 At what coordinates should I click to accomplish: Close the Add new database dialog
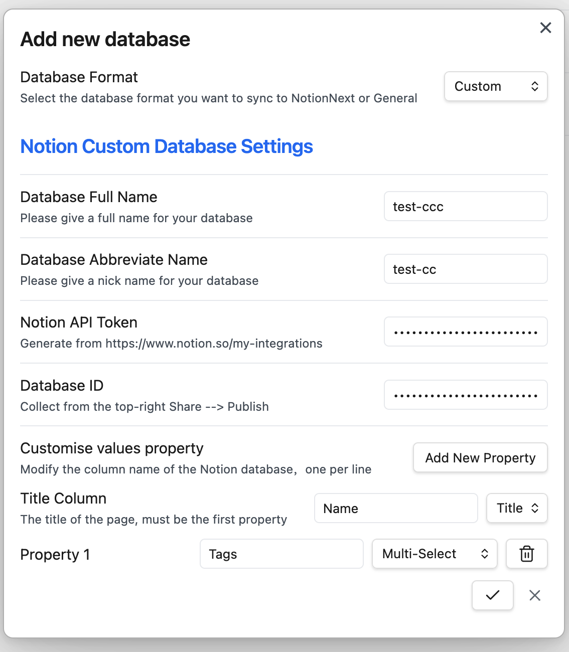pyautogui.click(x=545, y=28)
